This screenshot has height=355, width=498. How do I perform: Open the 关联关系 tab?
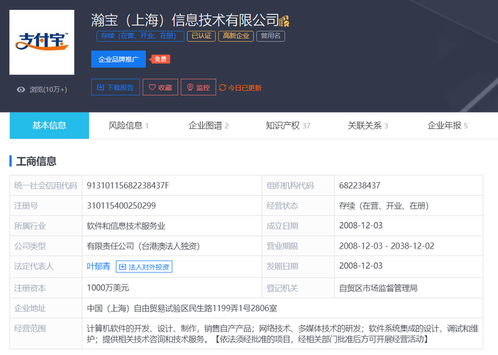point(368,126)
